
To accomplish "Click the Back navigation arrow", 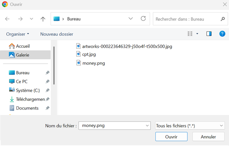I will (x=7, y=19).
